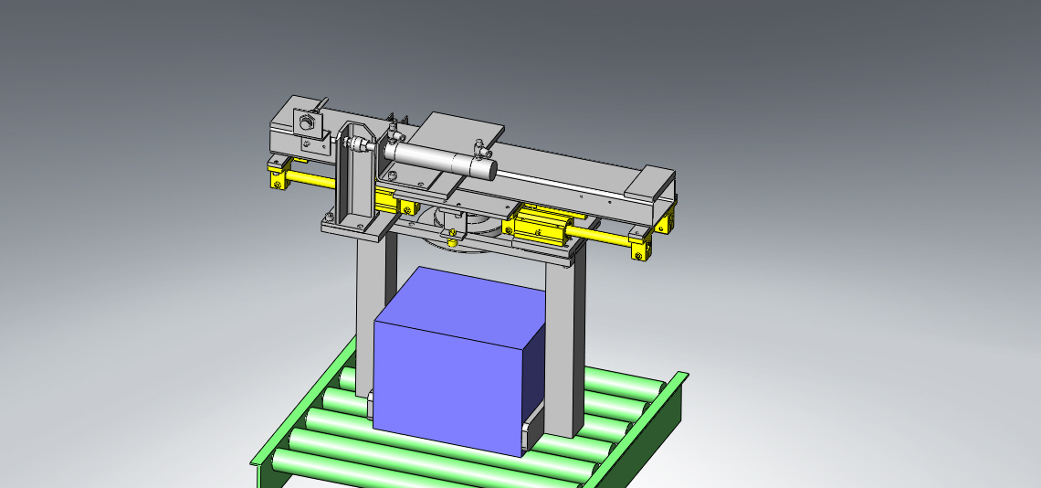Pick the ribbed upright bracket holding the cylinder
The image size is (1041, 488).
pos(356,173)
